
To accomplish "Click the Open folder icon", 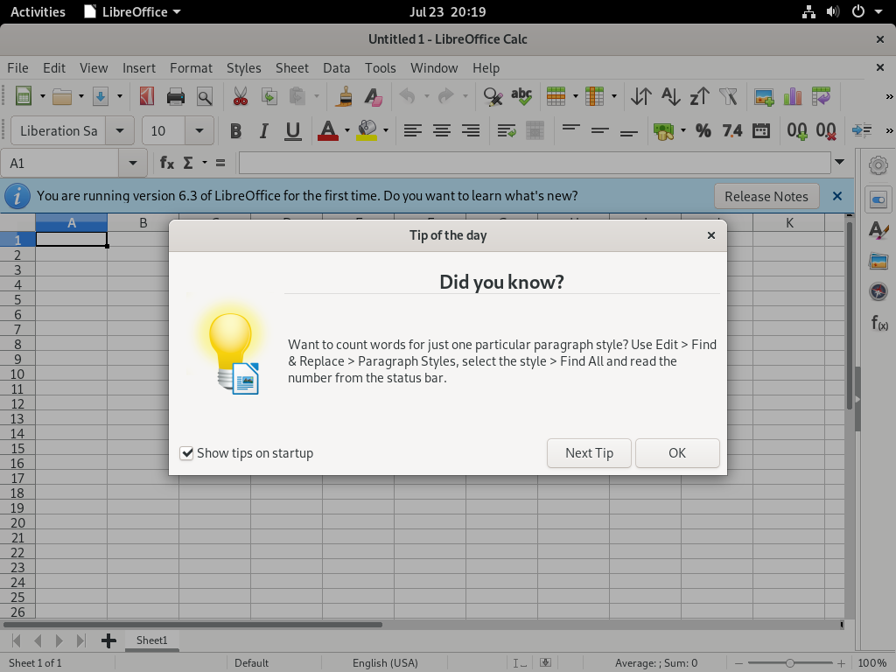I will tap(62, 96).
